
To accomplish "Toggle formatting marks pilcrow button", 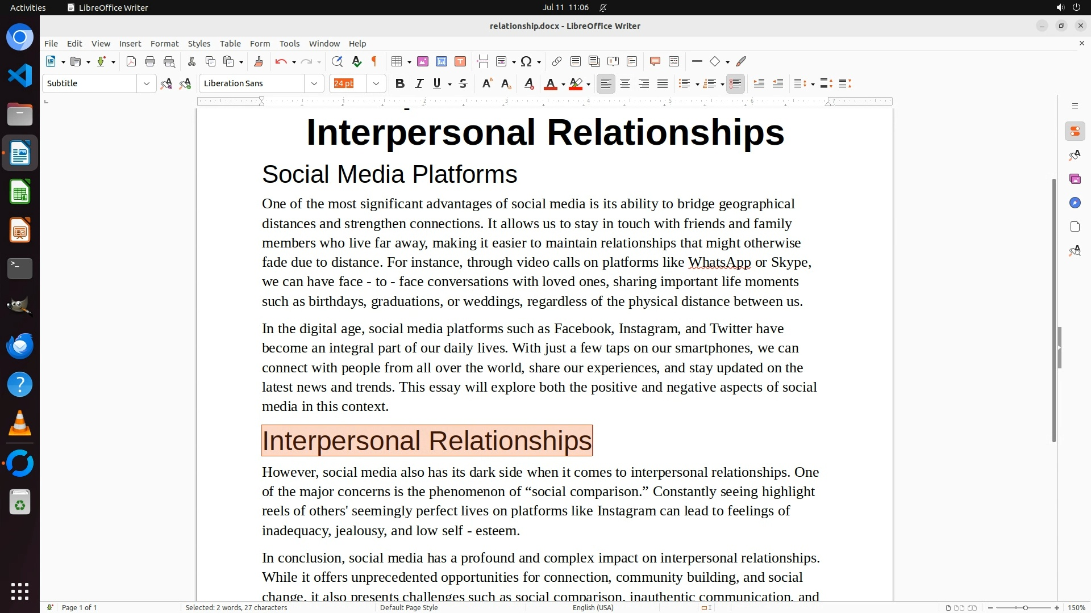I will 374,62.
